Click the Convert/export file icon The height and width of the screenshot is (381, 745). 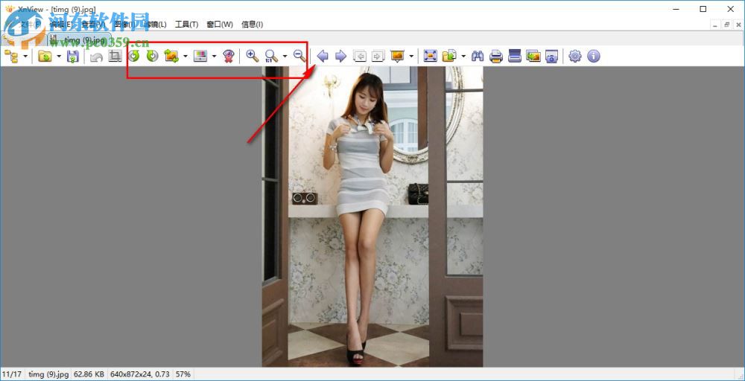pos(449,57)
